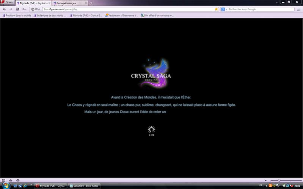Switch to the Myriade (PvE) - Crystal tab
This screenshot has width=303, height=189.
[33, 3]
